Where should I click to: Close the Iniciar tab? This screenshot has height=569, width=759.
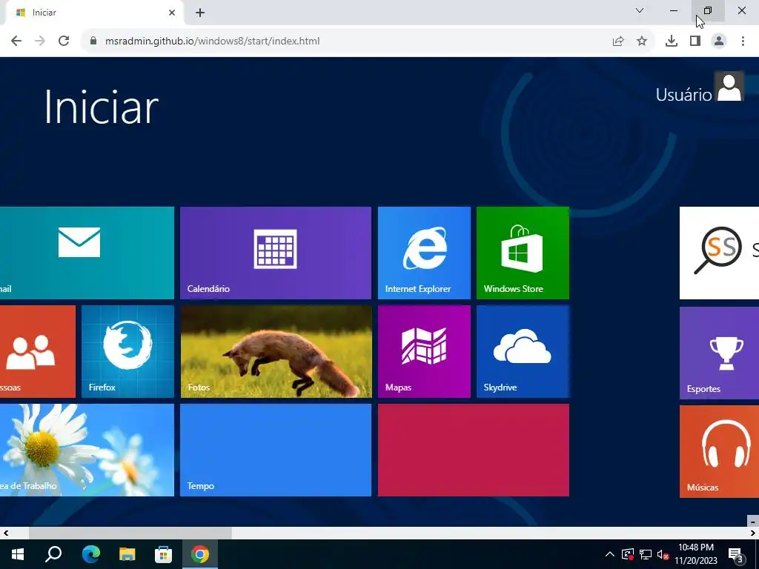[x=172, y=13]
